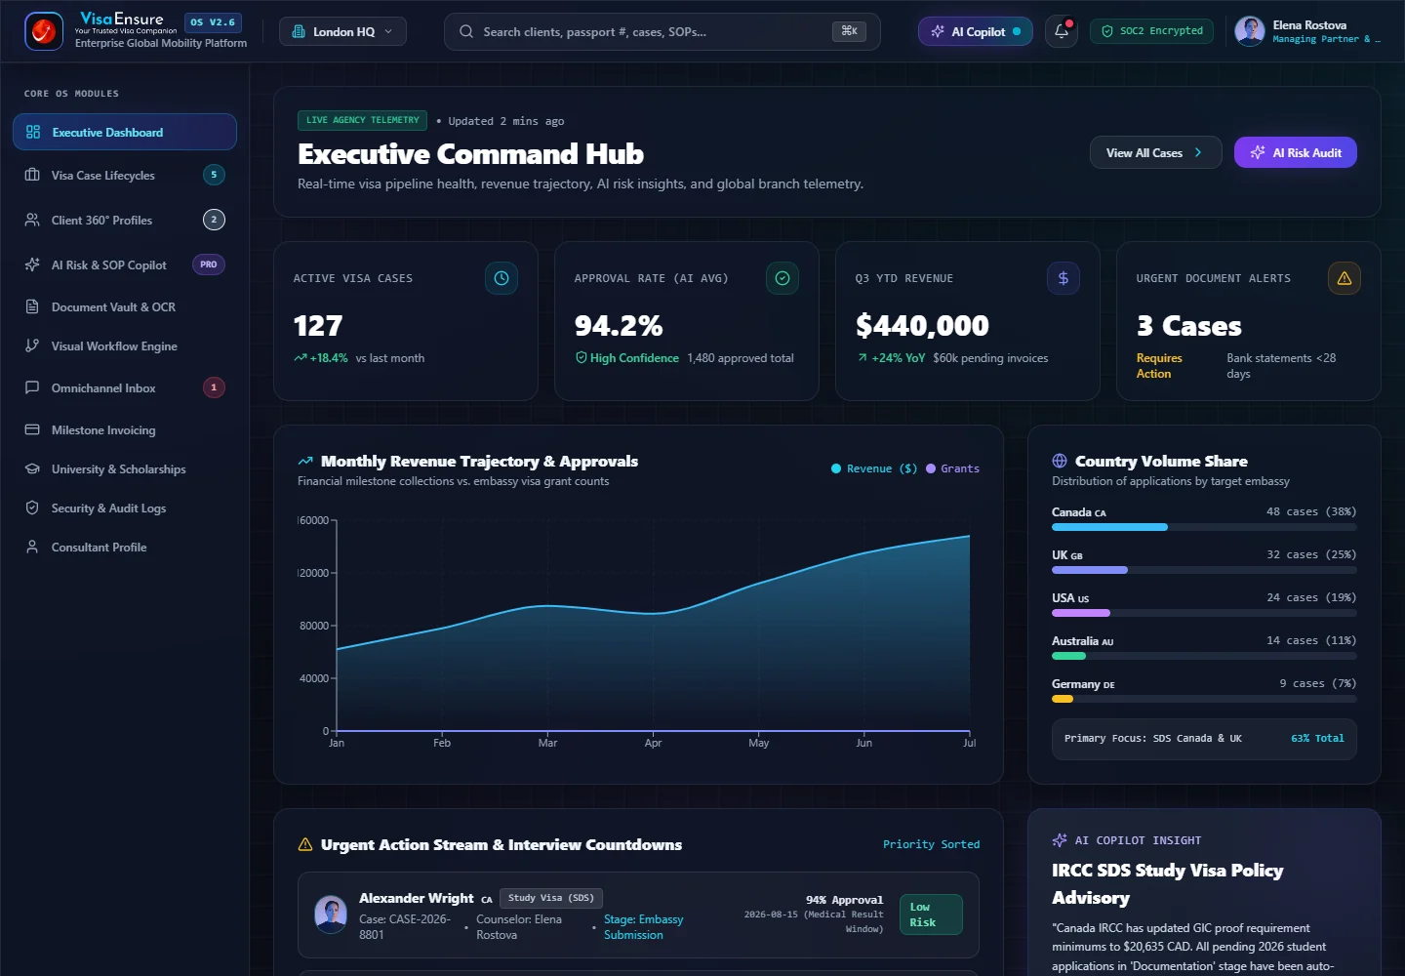Click the Command-K shortcut badge
The height and width of the screenshot is (976, 1405).
[849, 31]
